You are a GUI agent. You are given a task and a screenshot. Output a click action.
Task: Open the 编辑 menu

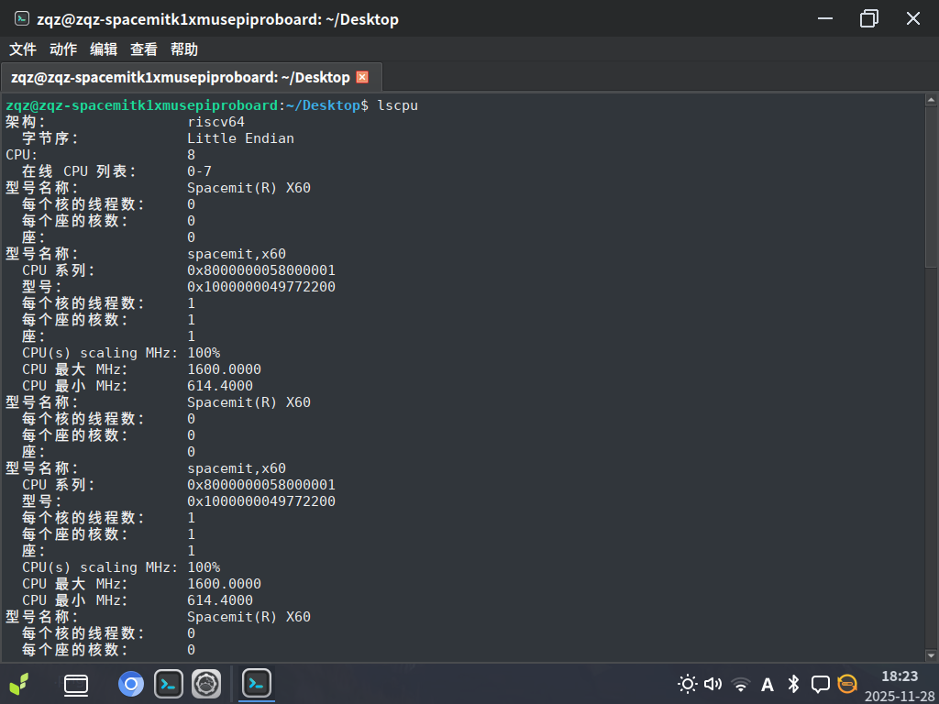(104, 49)
